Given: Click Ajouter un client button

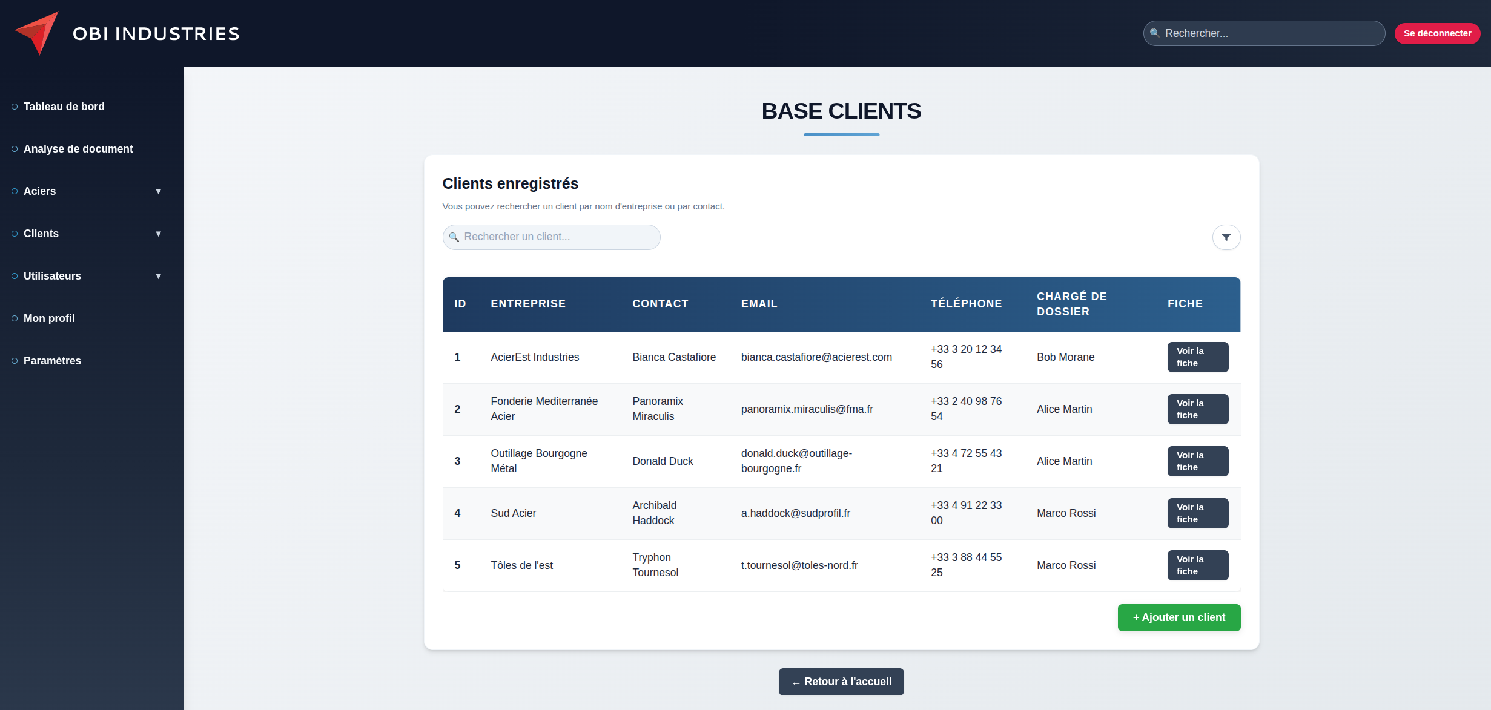Looking at the screenshot, I should [x=1179, y=617].
